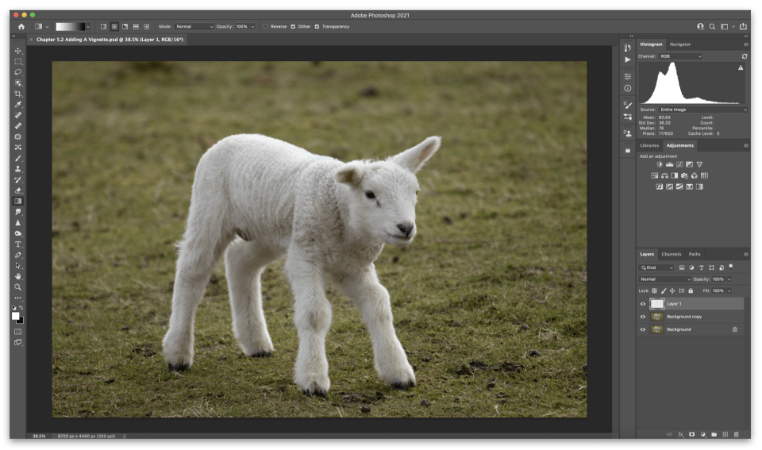The height and width of the screenshot is (450, 762).
Task: Open the layer filter Kind dropdown
Action: pyautogui.click(x=656, y=267)
